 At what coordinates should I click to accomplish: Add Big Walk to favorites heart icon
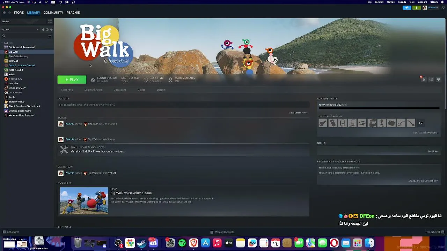pyautogui.click(x=439, y=80)
